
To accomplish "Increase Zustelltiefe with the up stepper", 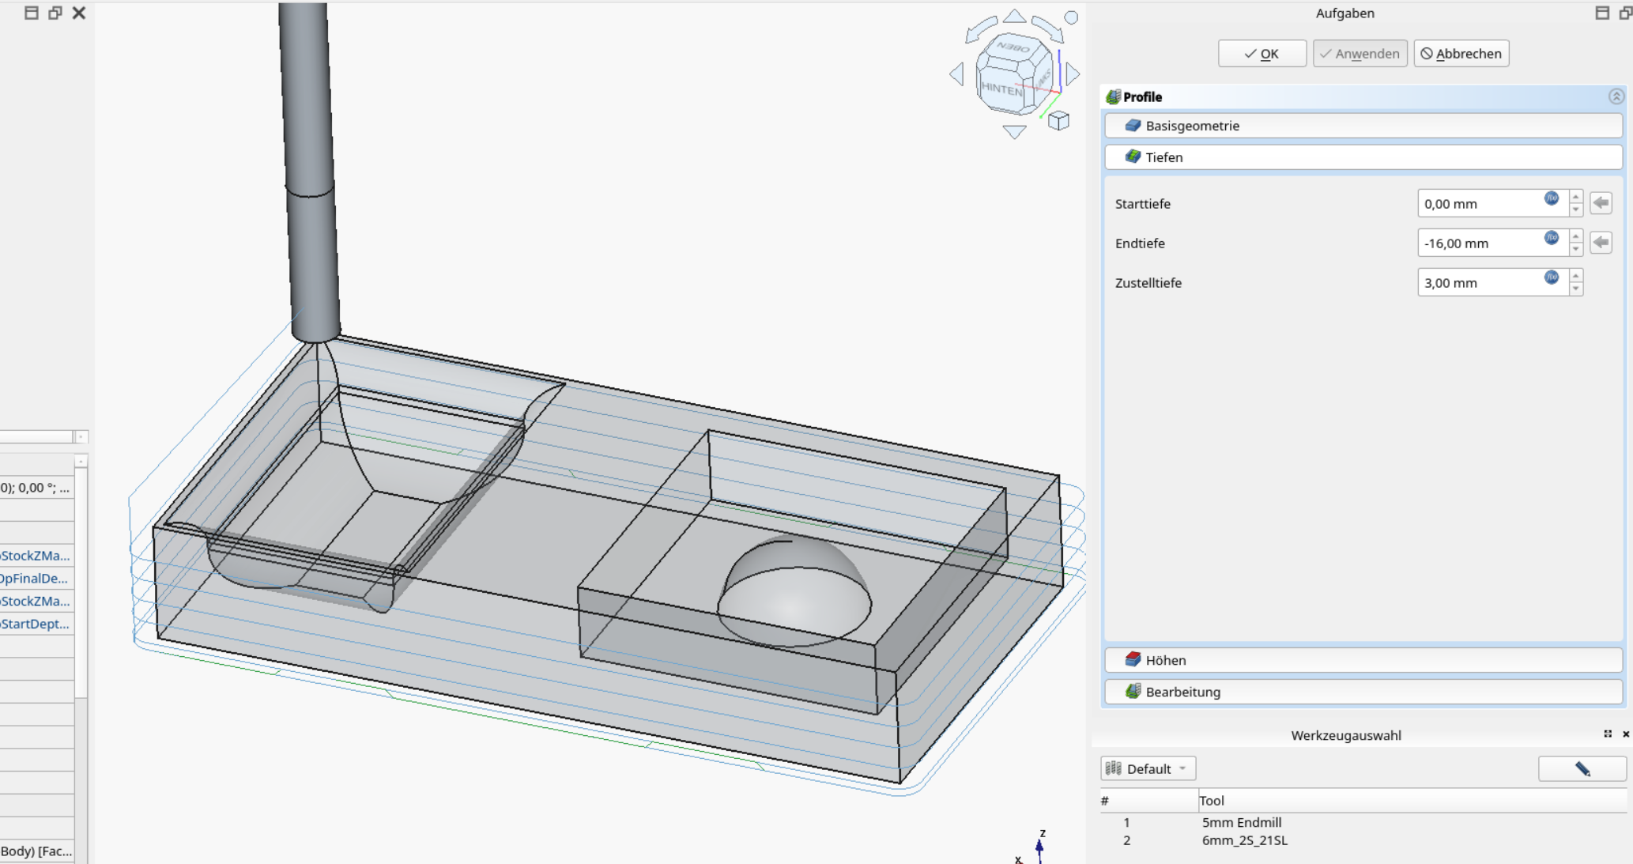I will (x=1576, y=276).
